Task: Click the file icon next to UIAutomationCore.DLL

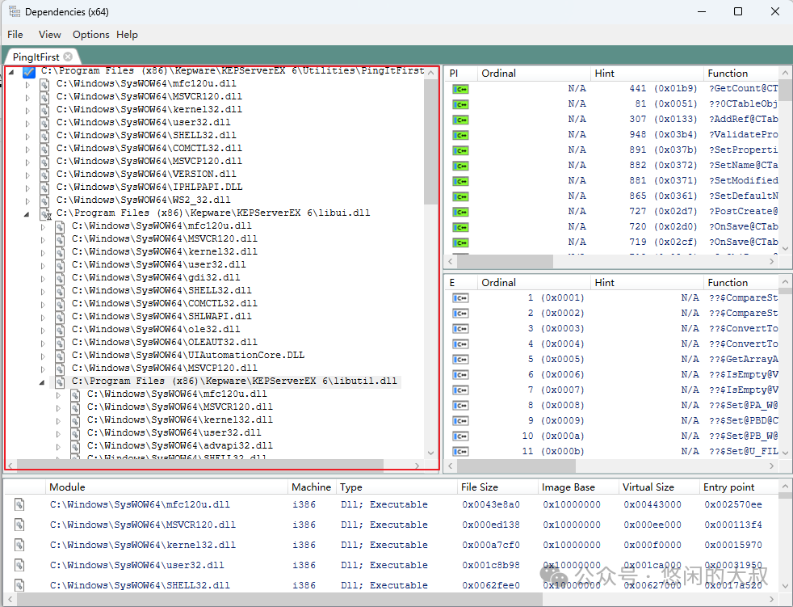Action: tap(61, 355)
